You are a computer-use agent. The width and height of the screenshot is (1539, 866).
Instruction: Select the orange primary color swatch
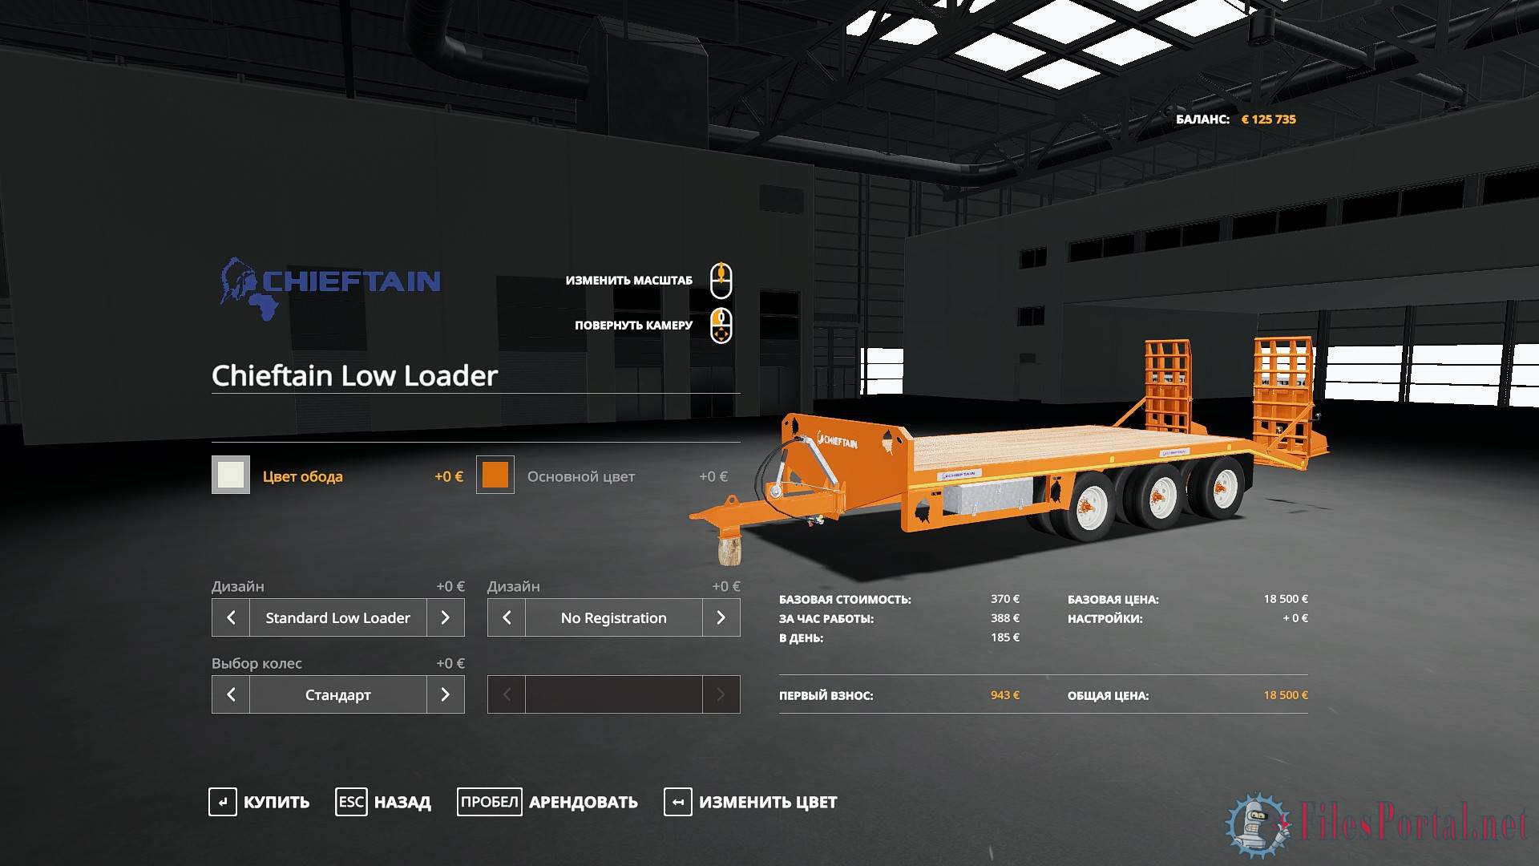495,475
